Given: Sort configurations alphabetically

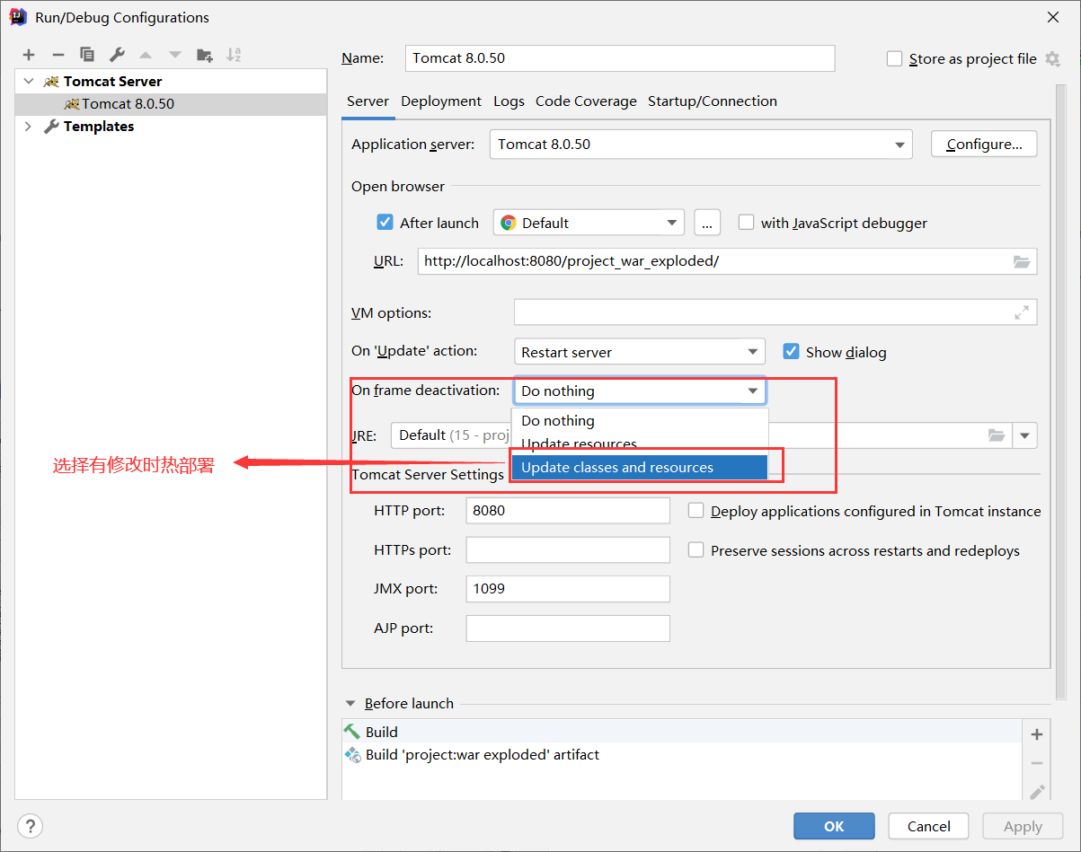Looking at the screenshot, I should point(234,55).
